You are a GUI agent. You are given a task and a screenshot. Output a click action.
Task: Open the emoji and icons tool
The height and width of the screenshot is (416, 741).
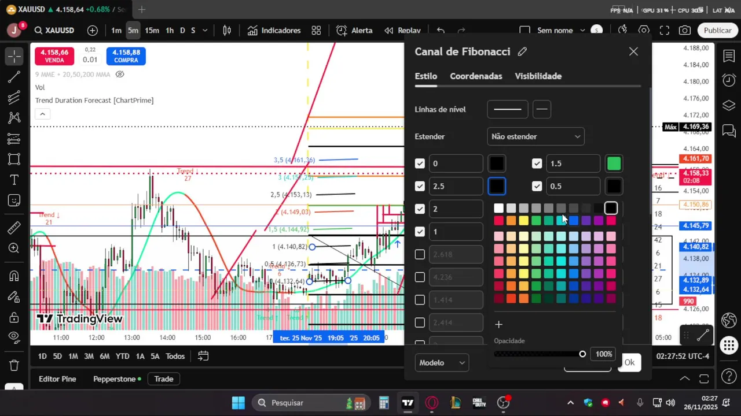[x=14, y=200]
